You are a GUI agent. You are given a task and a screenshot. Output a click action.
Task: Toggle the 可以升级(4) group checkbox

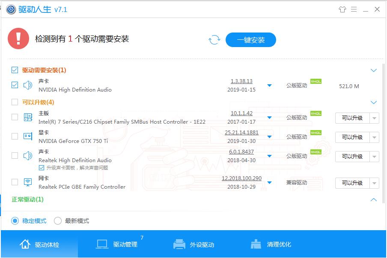[15, 102]
